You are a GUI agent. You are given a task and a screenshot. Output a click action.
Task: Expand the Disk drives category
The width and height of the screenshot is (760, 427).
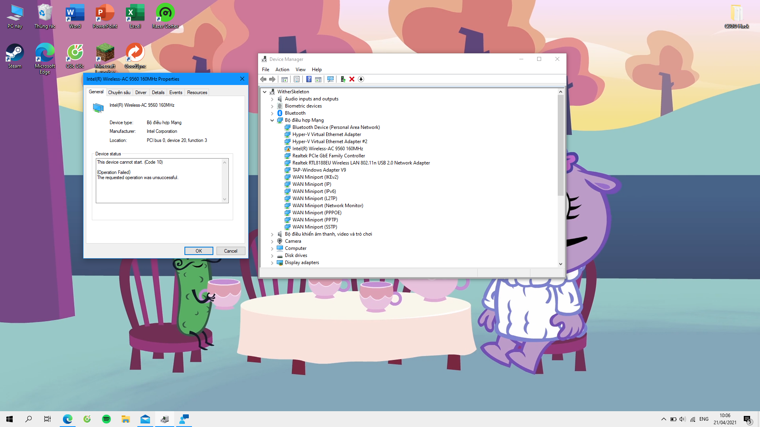pyautogui.click(x=272, y=255)
